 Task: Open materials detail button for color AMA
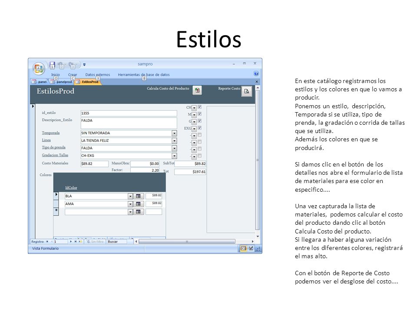point(138,204)
